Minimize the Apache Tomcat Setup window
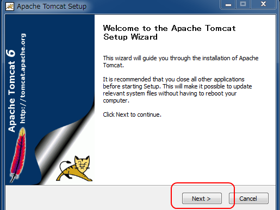280x210 pixels. point(228,4)
